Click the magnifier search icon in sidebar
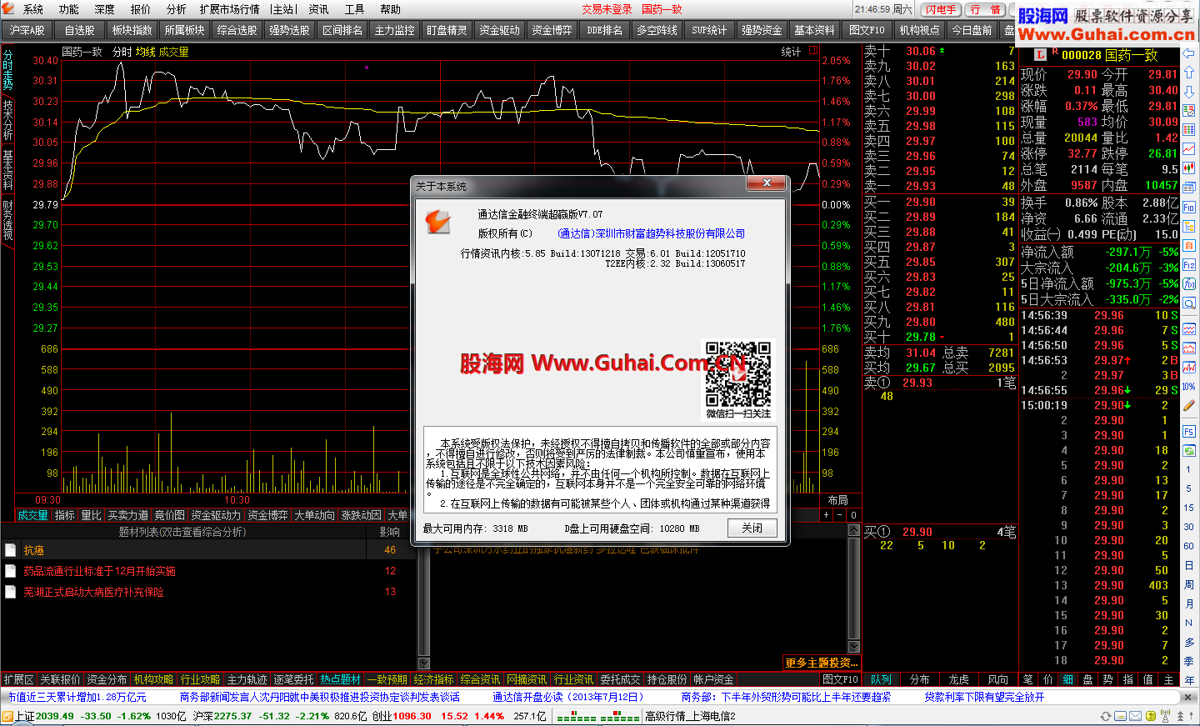The height and width of the screenshot is (726, 1200). click(1189, 303)
